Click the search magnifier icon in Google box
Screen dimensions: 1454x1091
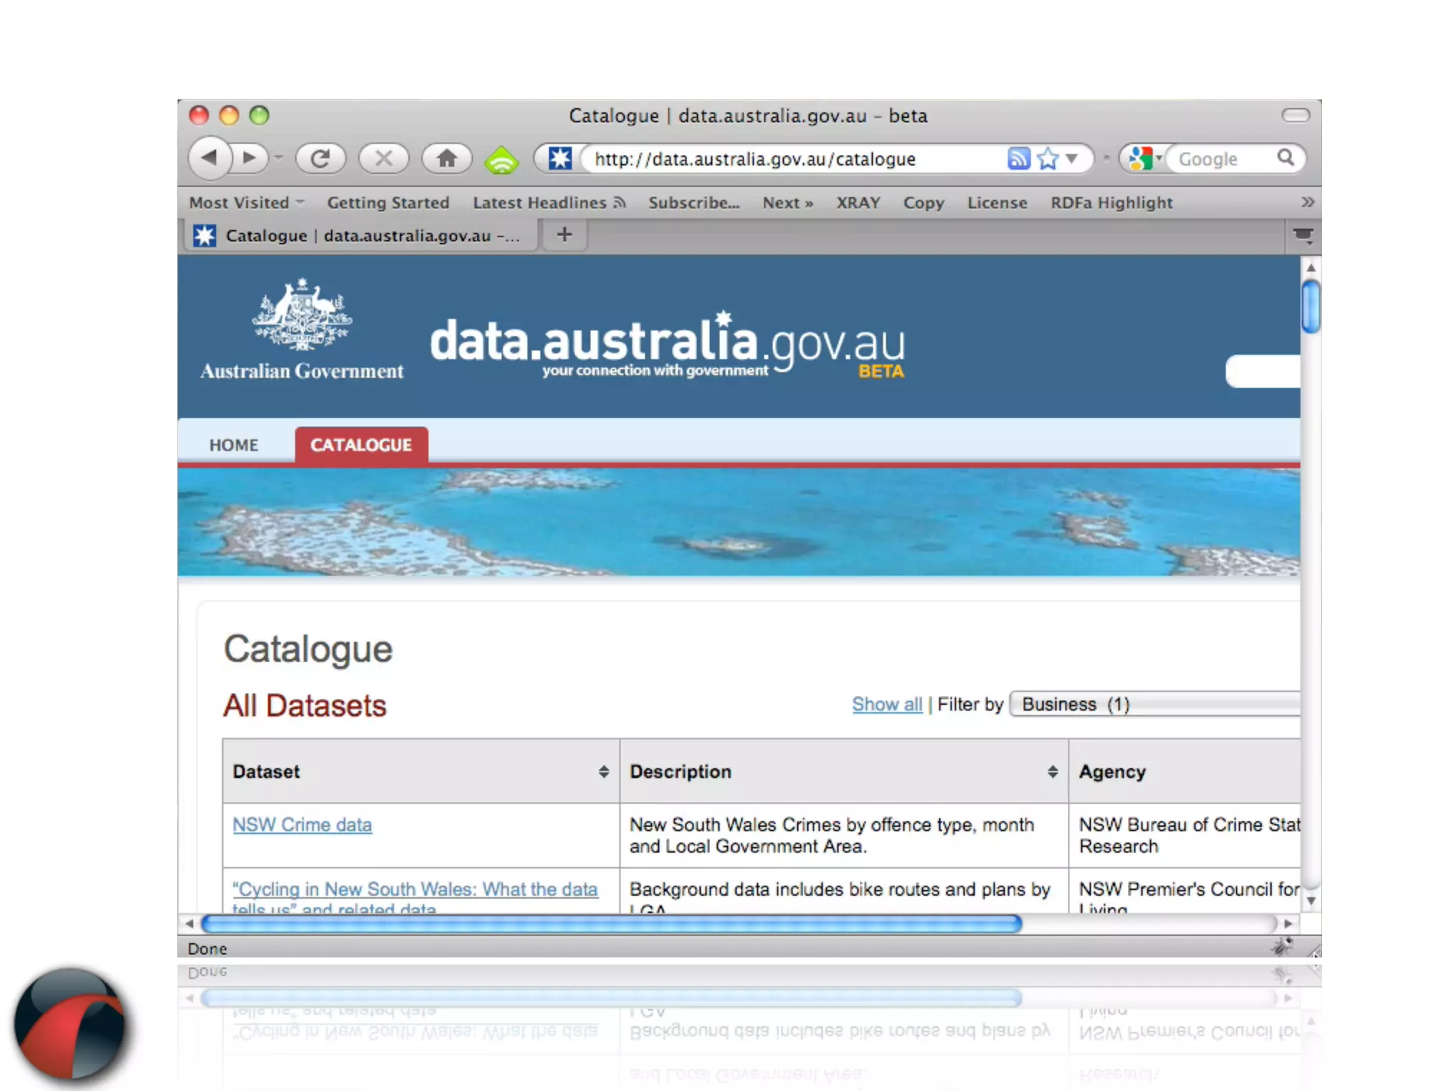coord(1286,158)
